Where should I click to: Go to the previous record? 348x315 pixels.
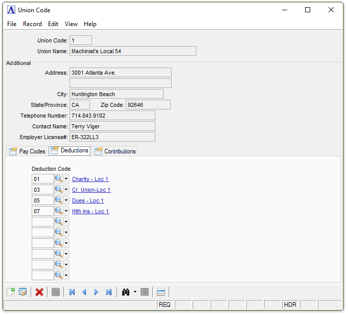click(84, 292)
